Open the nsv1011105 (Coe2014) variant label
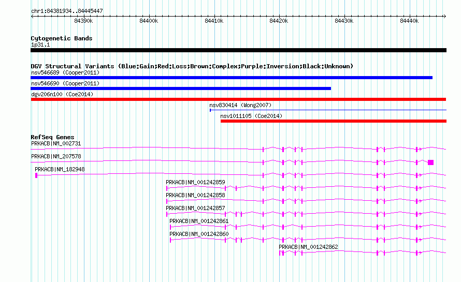This screenshot has height=282, width=461. point(251,116)
